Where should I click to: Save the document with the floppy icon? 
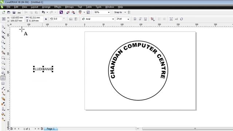(x=14, y=12)
